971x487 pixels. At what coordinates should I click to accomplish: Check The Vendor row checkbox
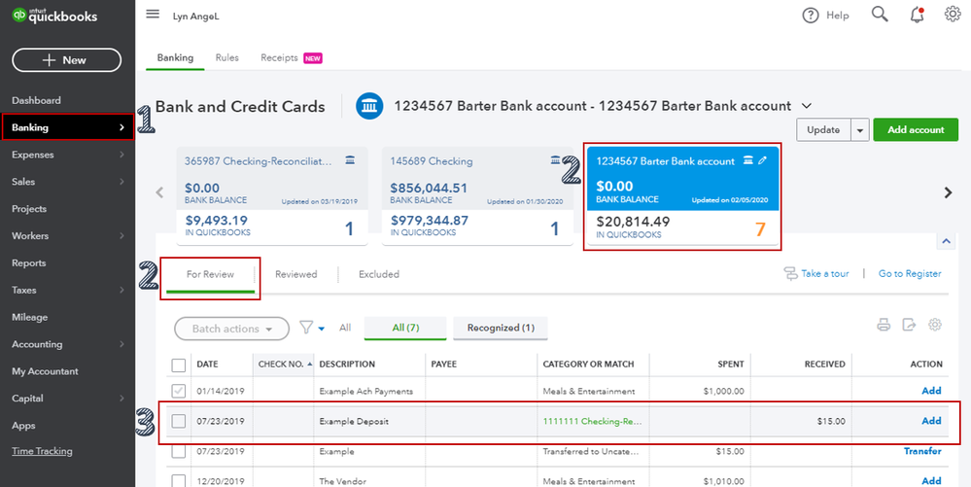(x=178, y=481)
